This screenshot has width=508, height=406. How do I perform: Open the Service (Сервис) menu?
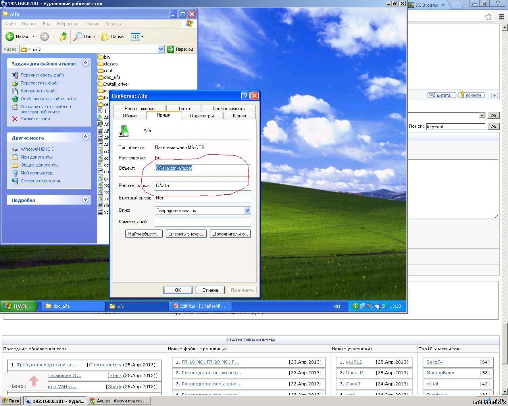[x=92, y=24]
